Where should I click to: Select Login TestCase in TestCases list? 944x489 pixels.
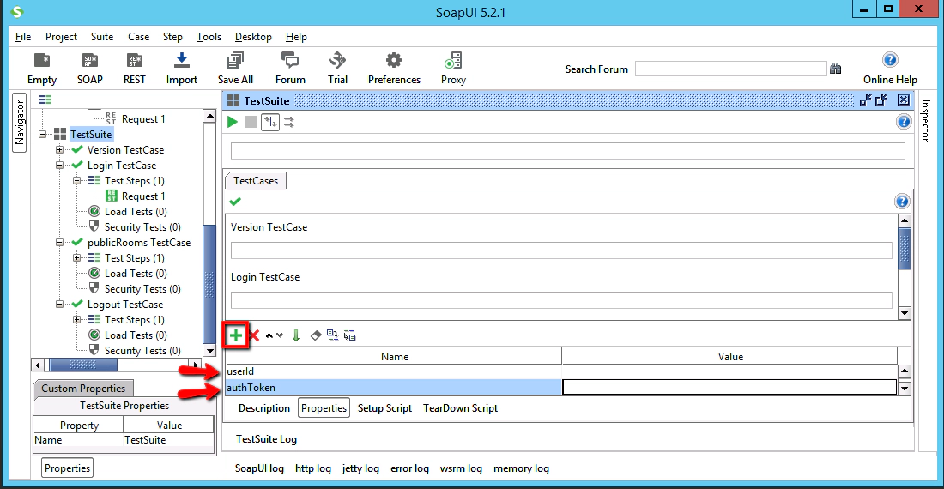tap(265, 277)
